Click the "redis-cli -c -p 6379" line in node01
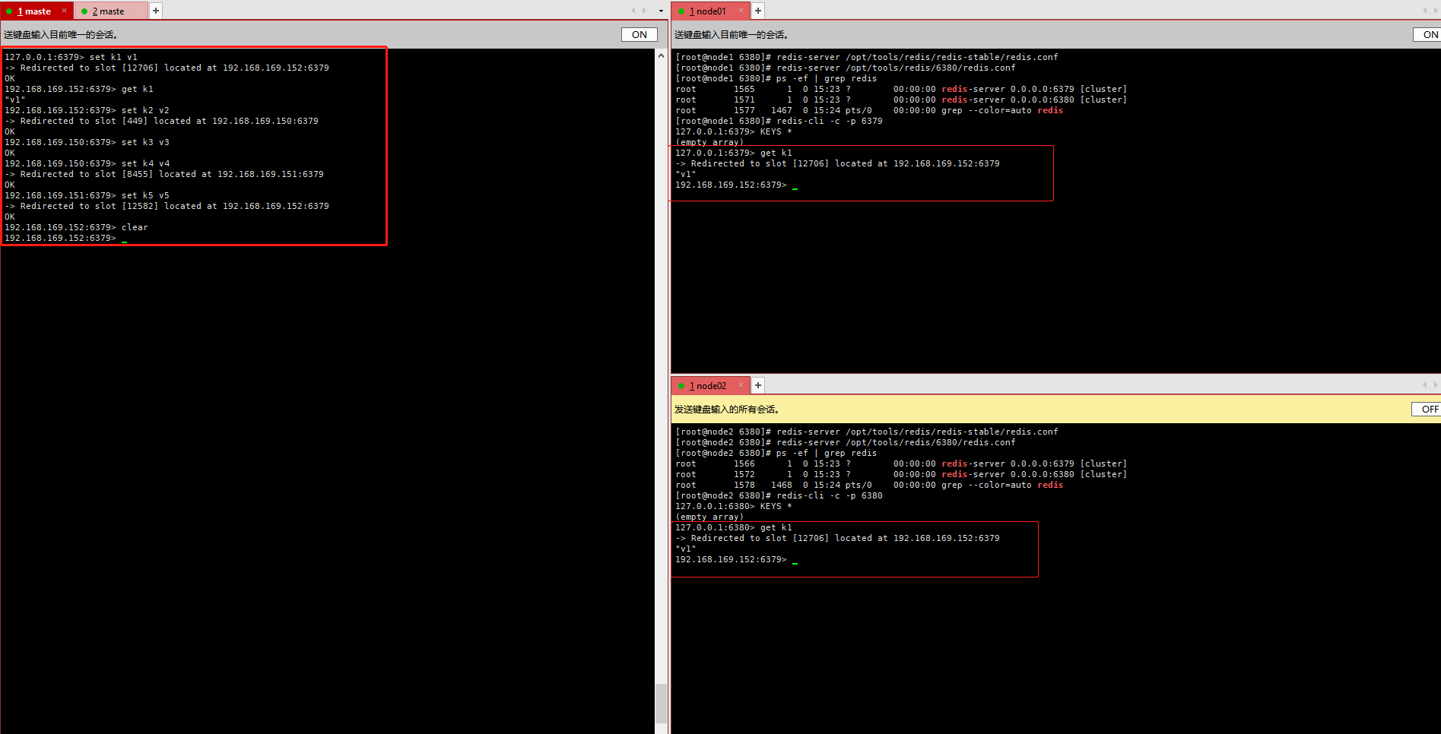Screen dimensions: 1441x734 click(x=779, y=121)
